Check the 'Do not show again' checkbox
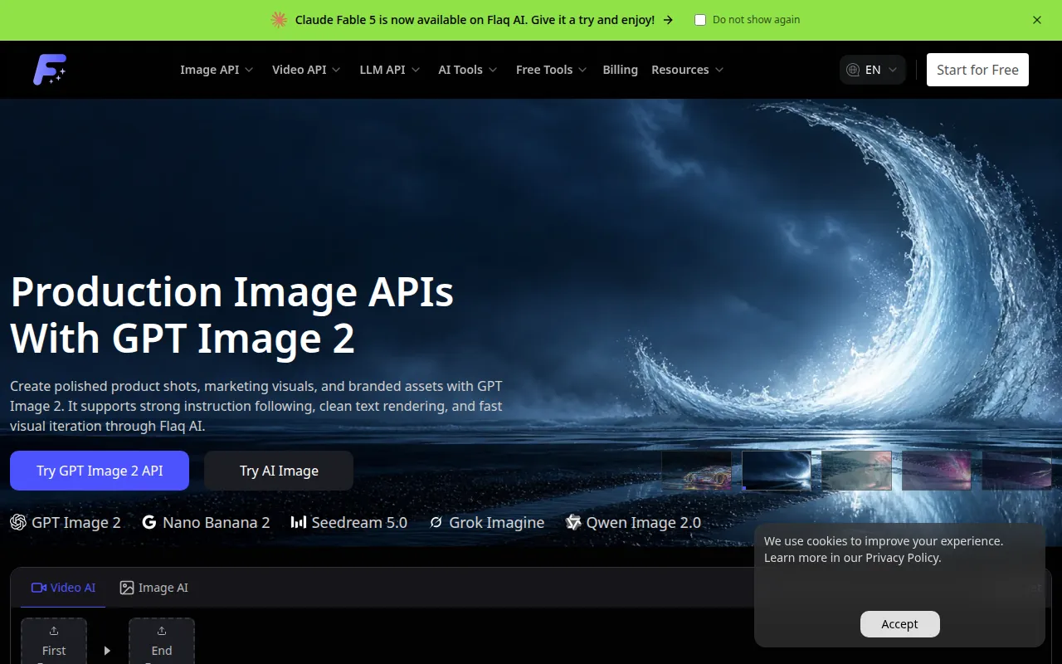1062x664 pixels. tap(700, 20)
